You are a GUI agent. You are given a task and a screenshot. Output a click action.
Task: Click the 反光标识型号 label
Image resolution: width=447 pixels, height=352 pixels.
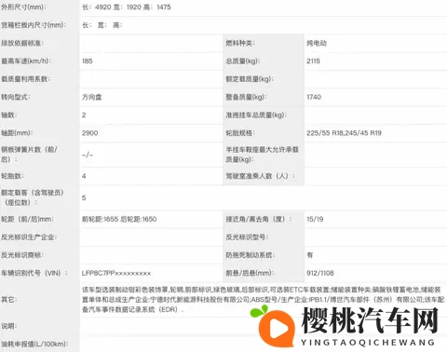[x=247, y=237]
